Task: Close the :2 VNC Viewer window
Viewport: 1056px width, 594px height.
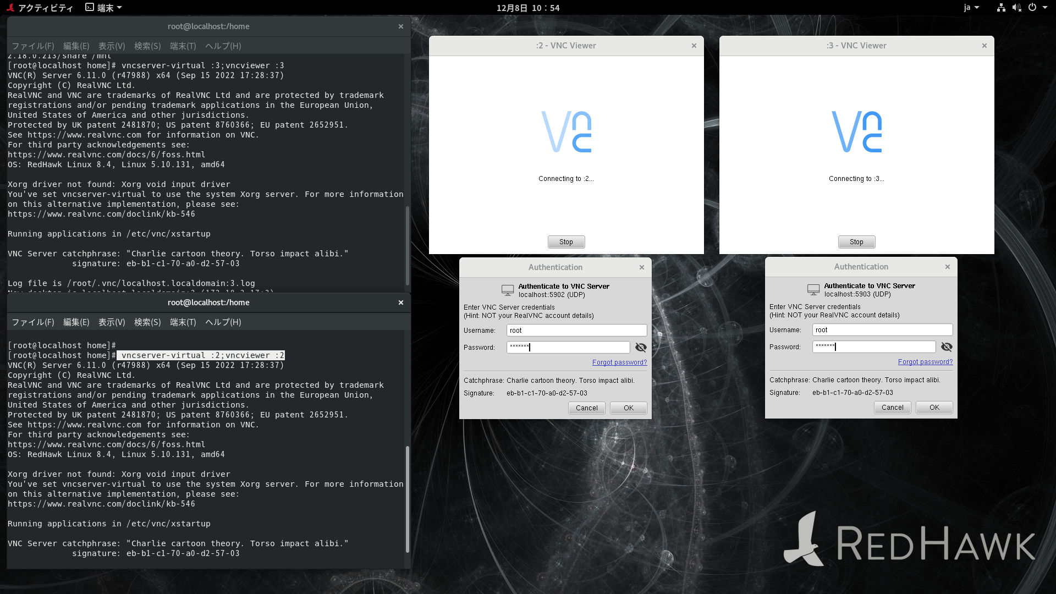Action: (x=694, y=46)
